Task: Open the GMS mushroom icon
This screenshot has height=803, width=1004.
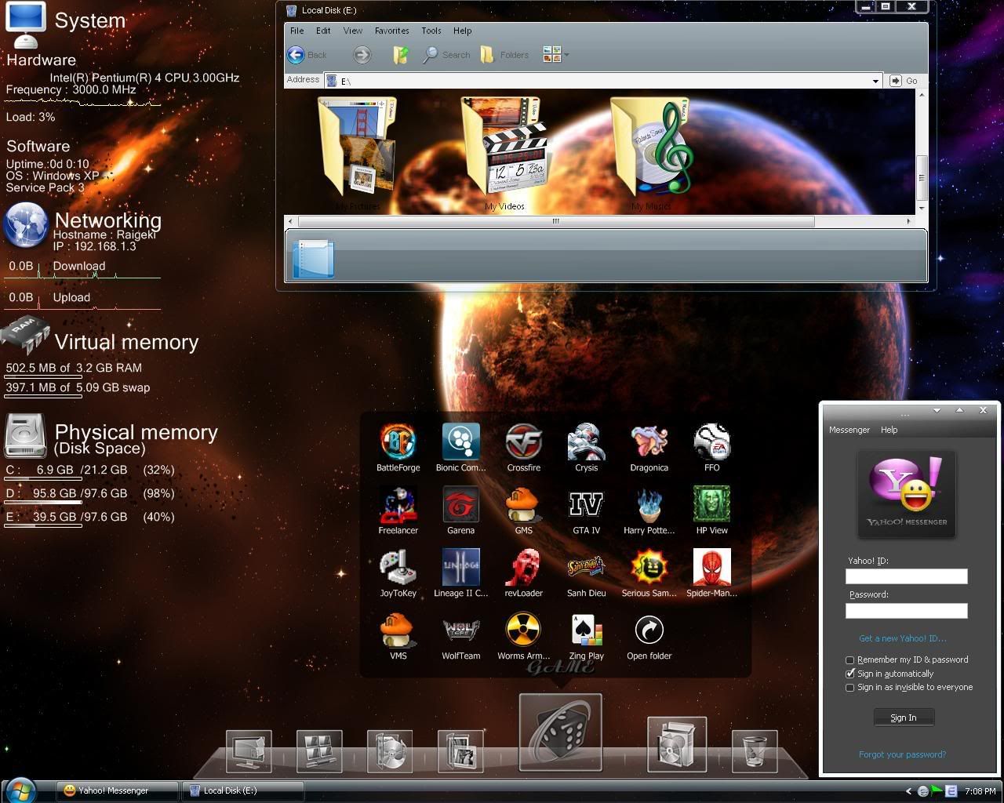Action: coord(523,505)
